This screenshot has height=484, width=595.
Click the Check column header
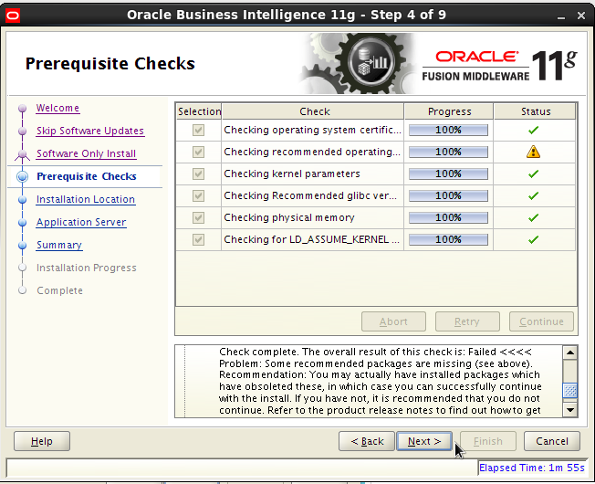tap(313, 111)
